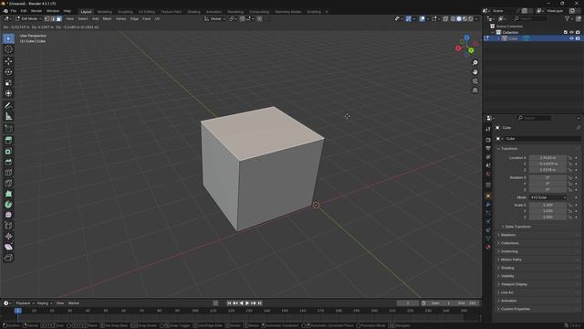Select the Loop Cut tool

8,173
